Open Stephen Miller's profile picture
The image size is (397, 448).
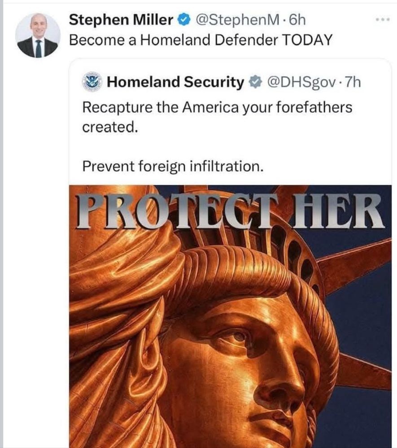pos(38,35)
